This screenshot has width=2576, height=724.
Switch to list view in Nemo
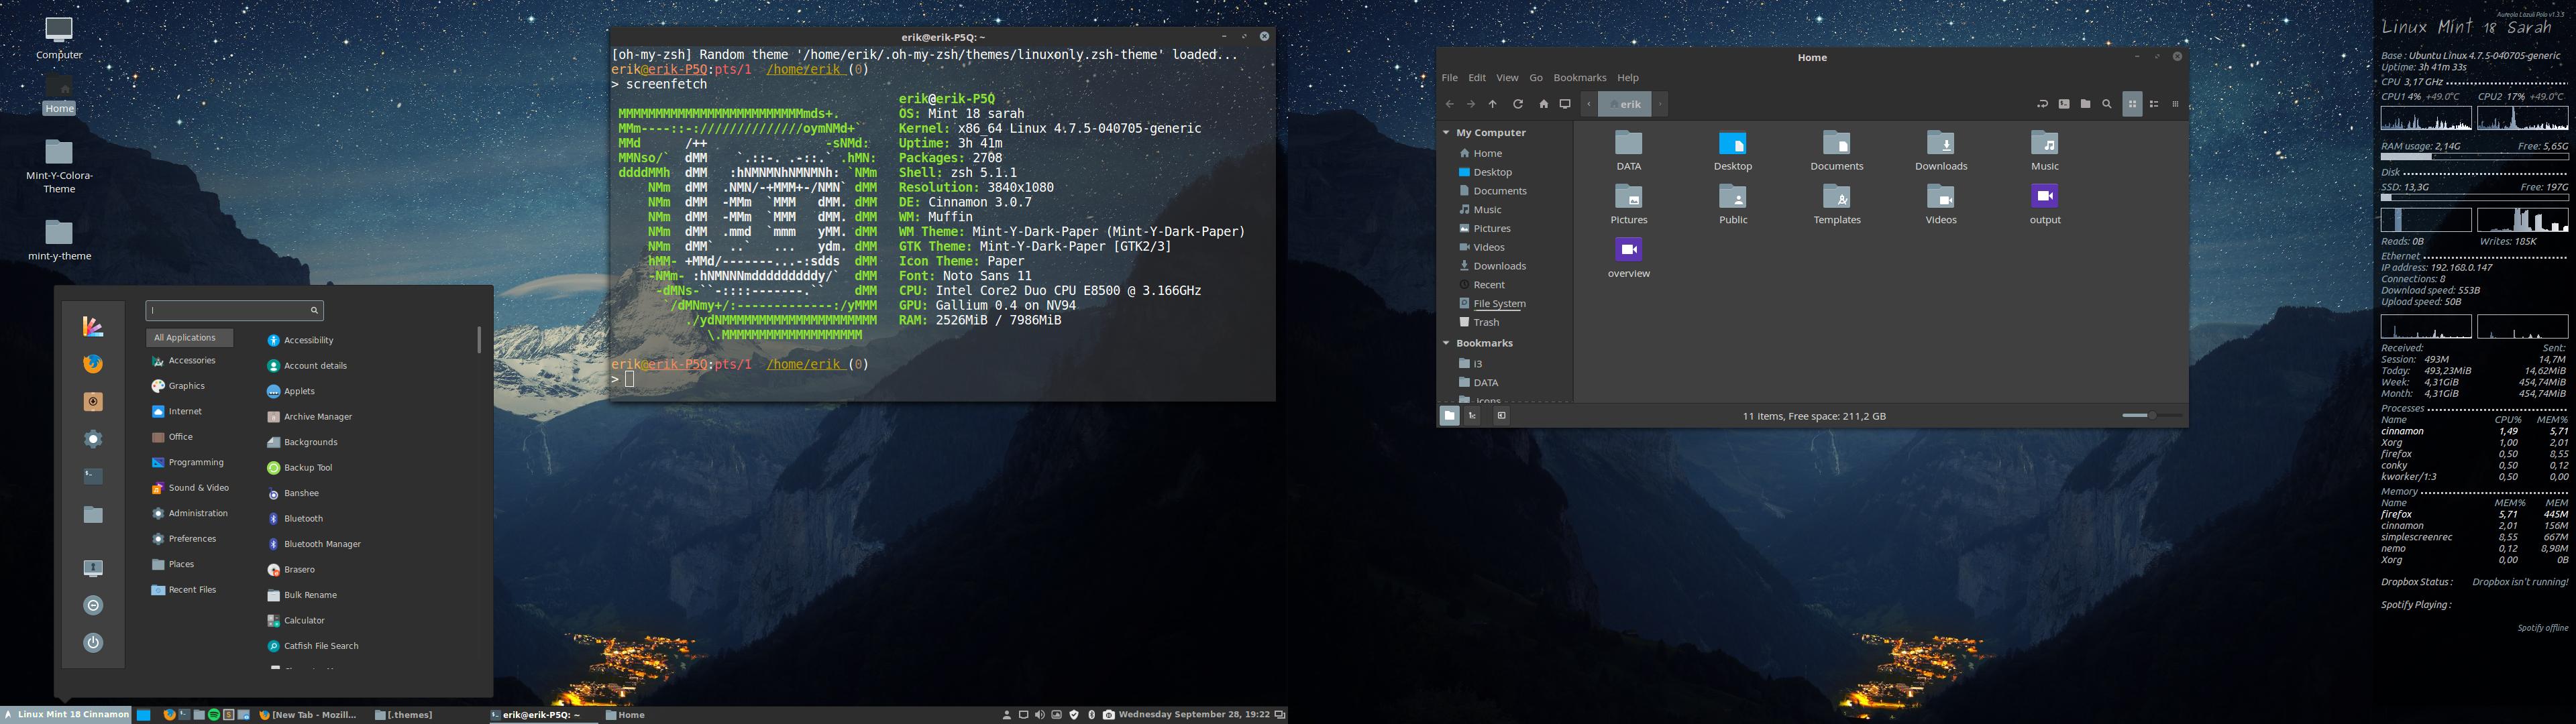(2154, 104)
